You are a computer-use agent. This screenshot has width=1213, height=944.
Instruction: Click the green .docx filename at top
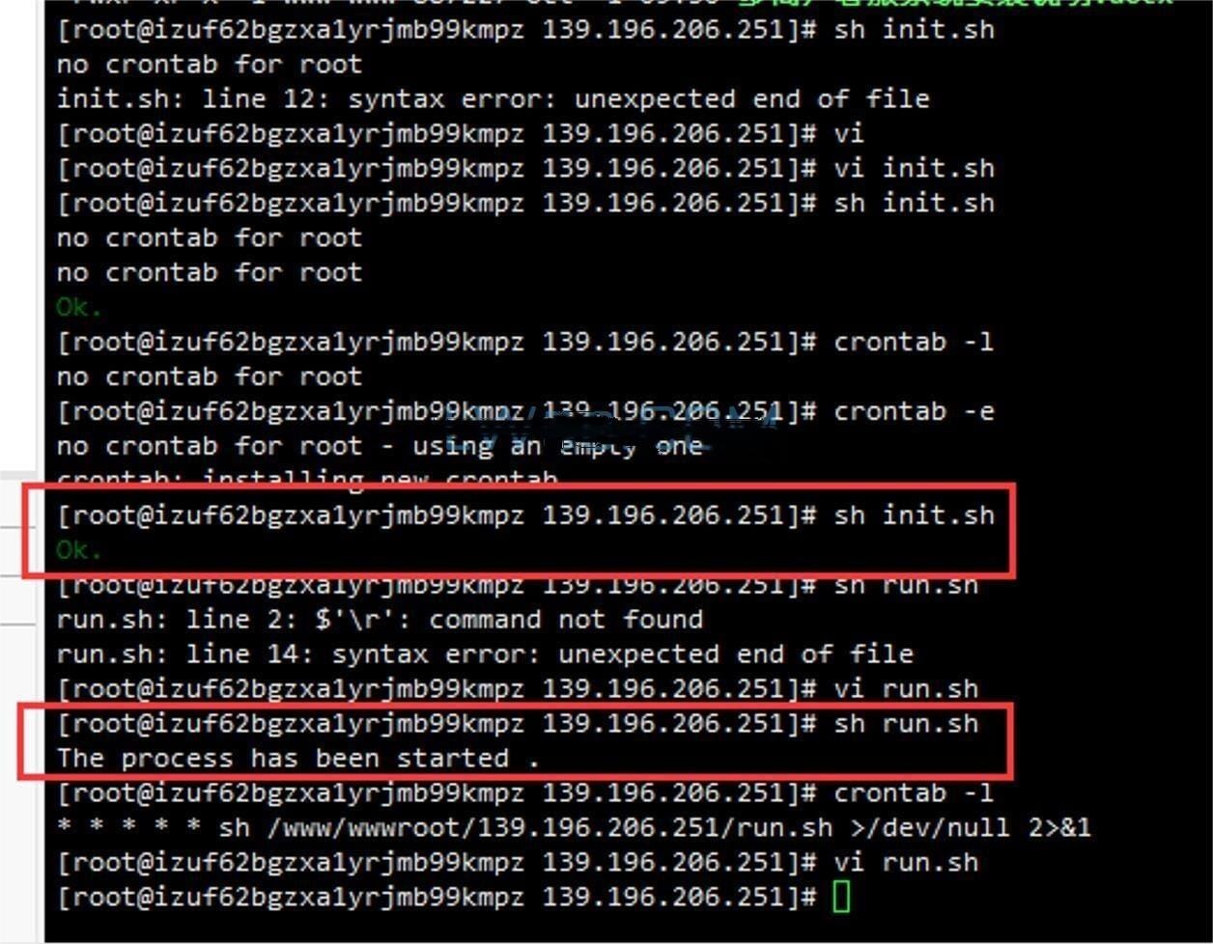tap(956, 4)
